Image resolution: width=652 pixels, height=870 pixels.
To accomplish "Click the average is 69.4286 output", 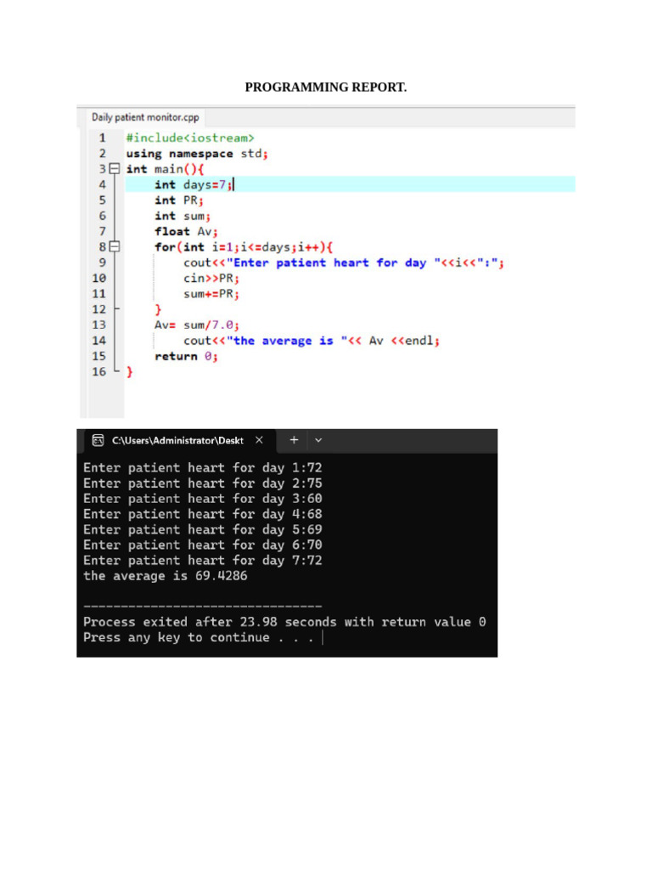I will [166, 576].
